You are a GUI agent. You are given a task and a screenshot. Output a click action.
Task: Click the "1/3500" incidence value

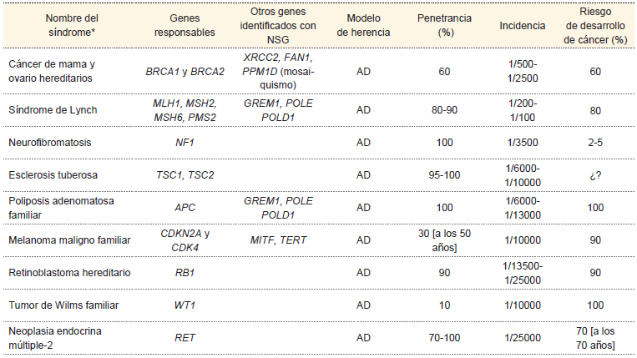523,142
